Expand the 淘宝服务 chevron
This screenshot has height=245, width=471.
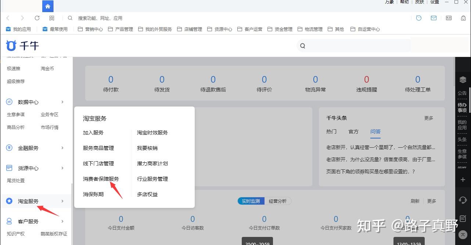pos(62,201)
